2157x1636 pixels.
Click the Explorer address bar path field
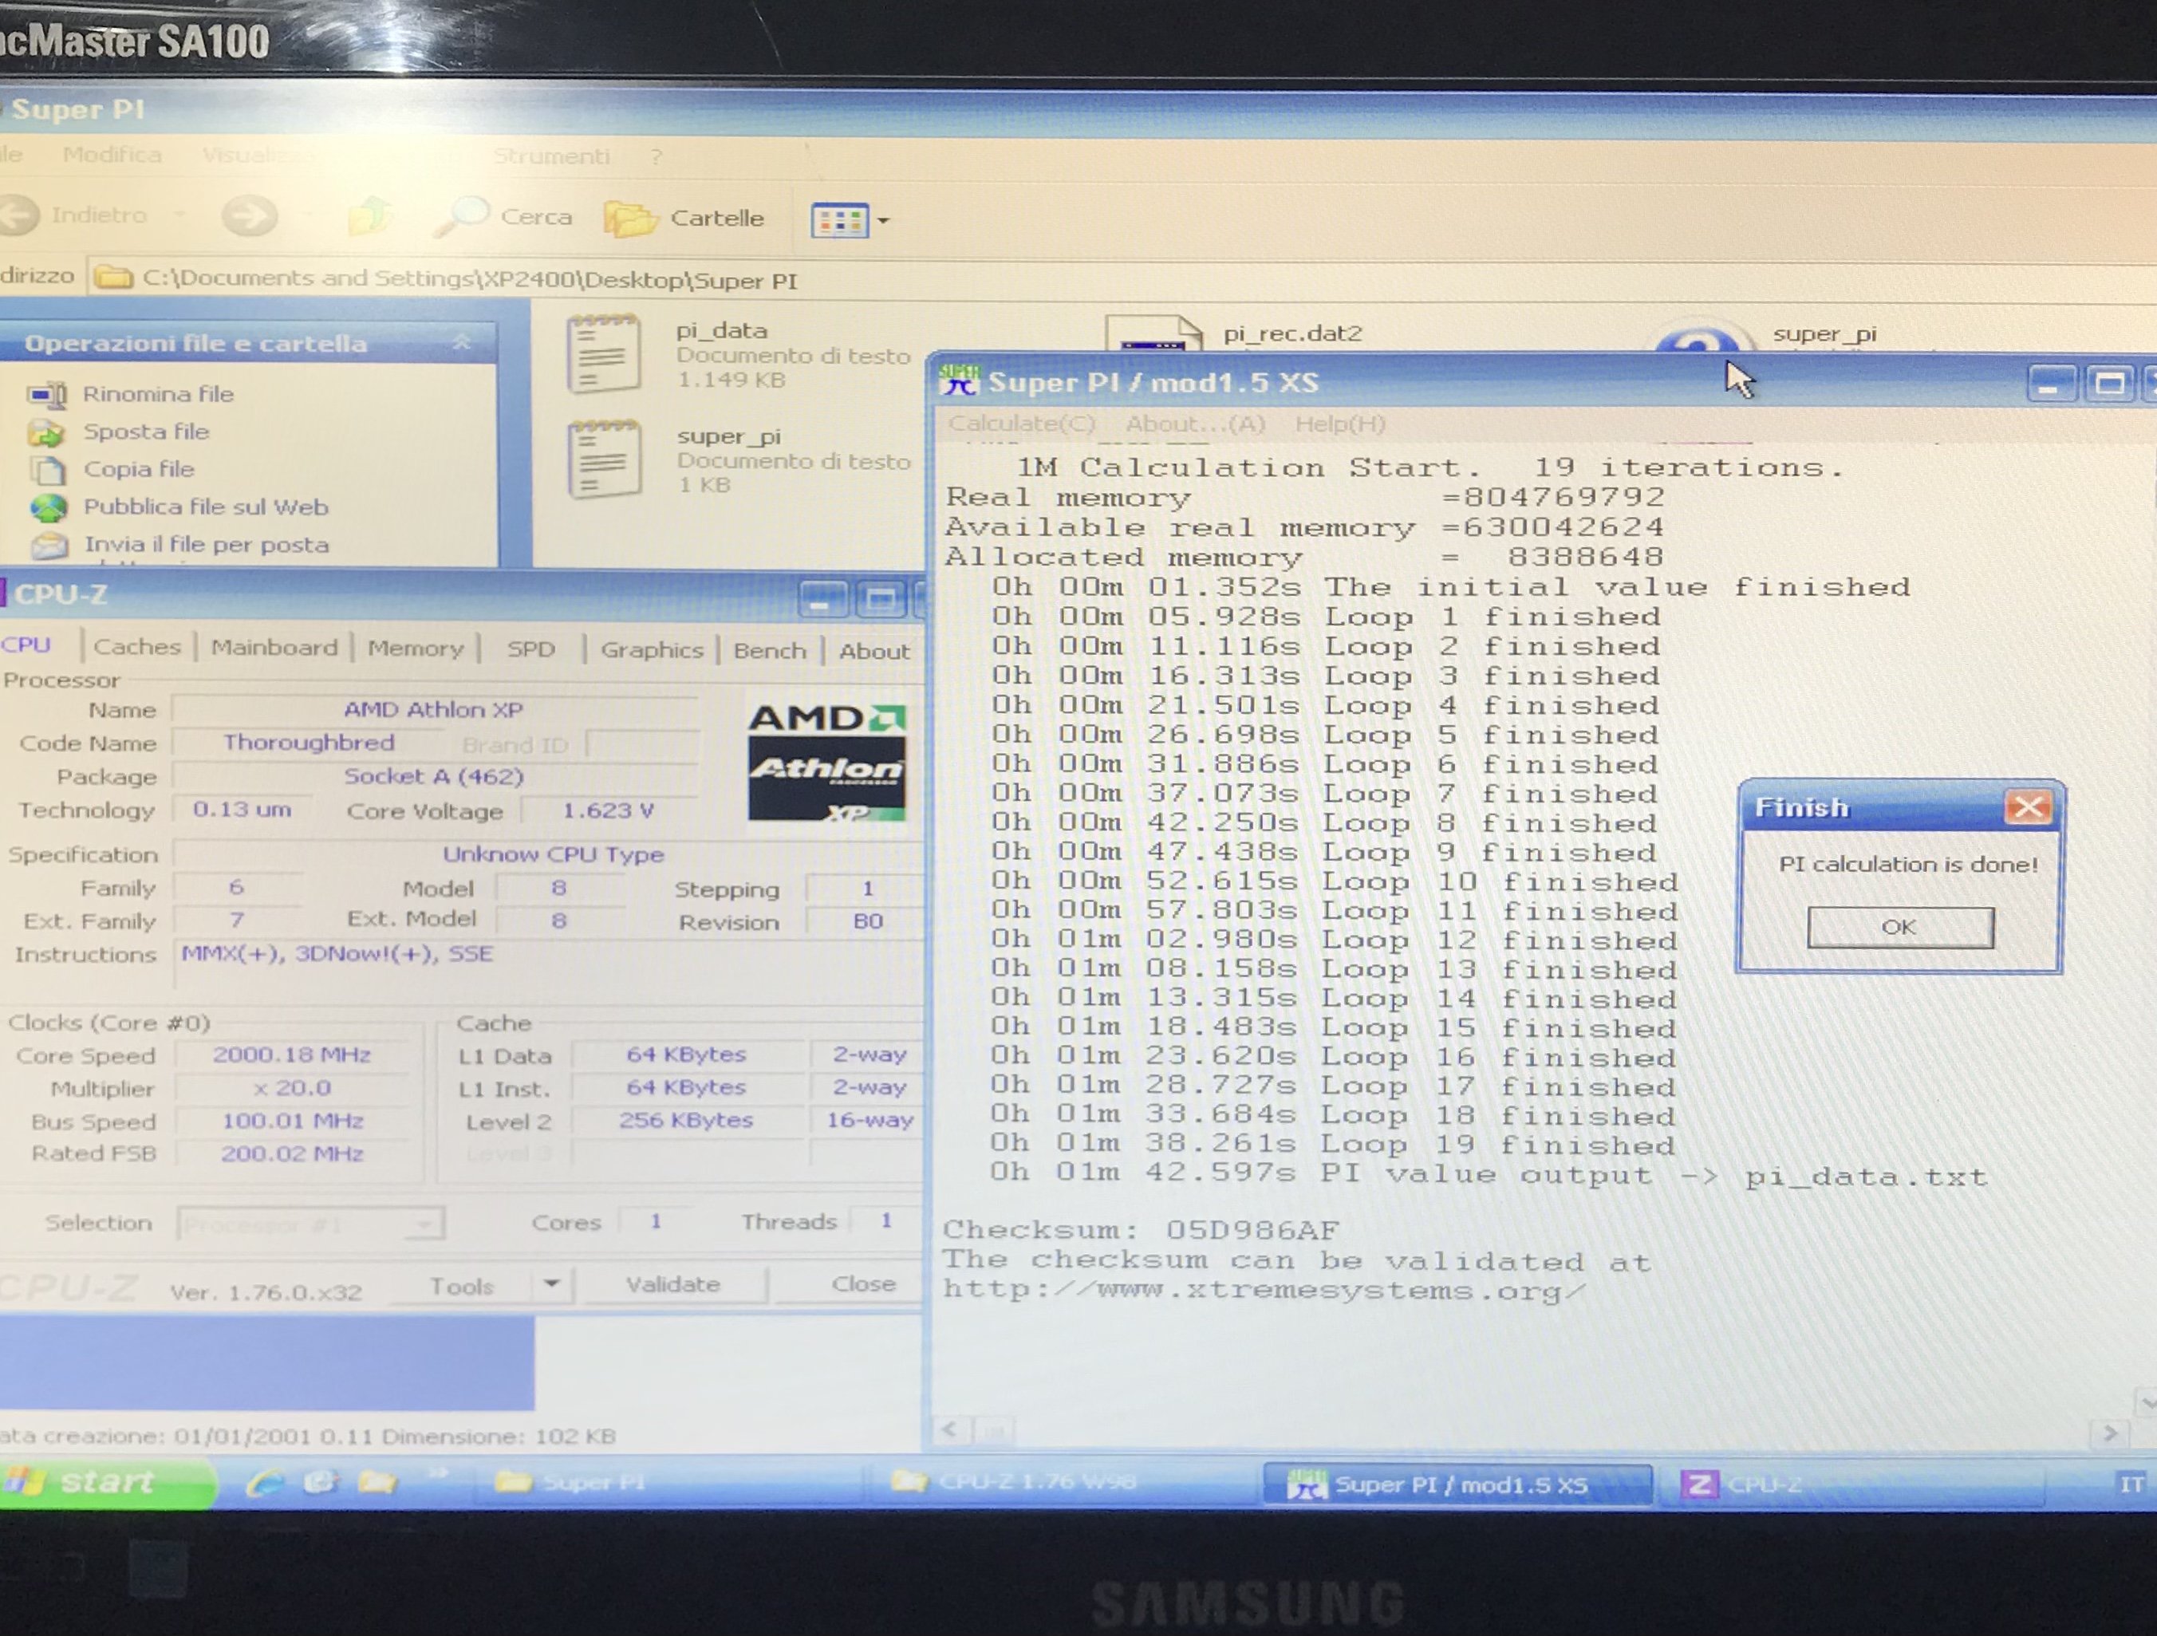468,280
